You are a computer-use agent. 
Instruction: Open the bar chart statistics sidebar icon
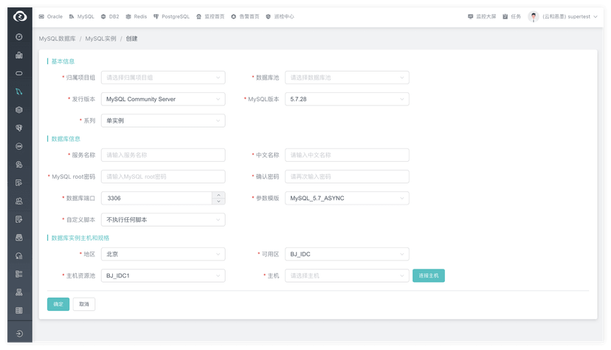click(19, 55)
